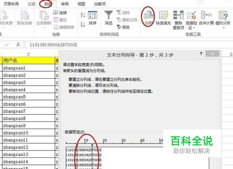Click the 数据验证 icon
This screenshot has width=233, height=169.
point(192,15)
